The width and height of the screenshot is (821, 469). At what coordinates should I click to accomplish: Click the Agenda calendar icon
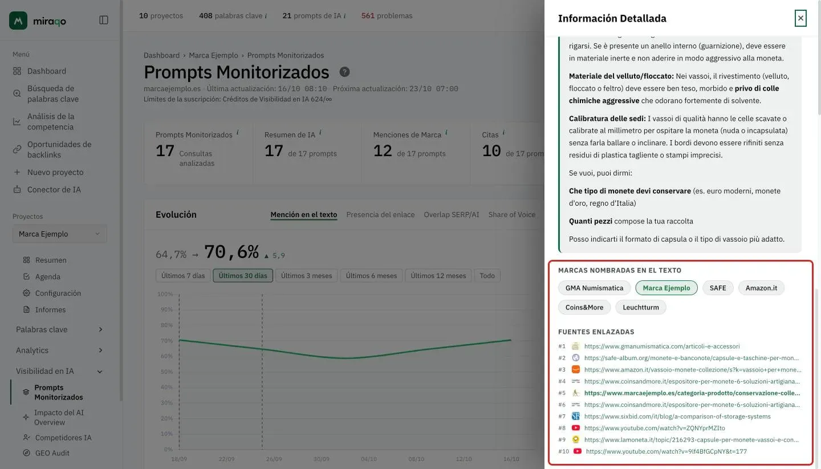tap(26, 276)
